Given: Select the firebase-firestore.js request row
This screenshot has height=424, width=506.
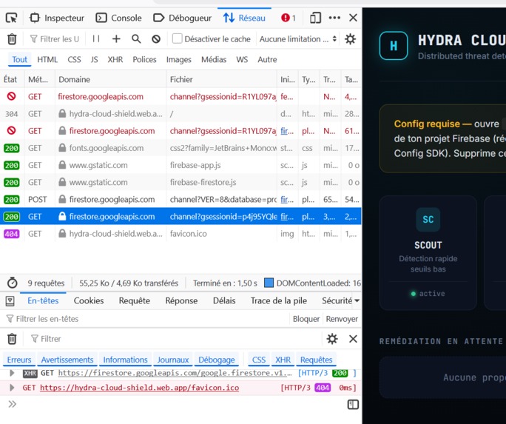Looking at the screenshot, I should click(x=181, y=182).
